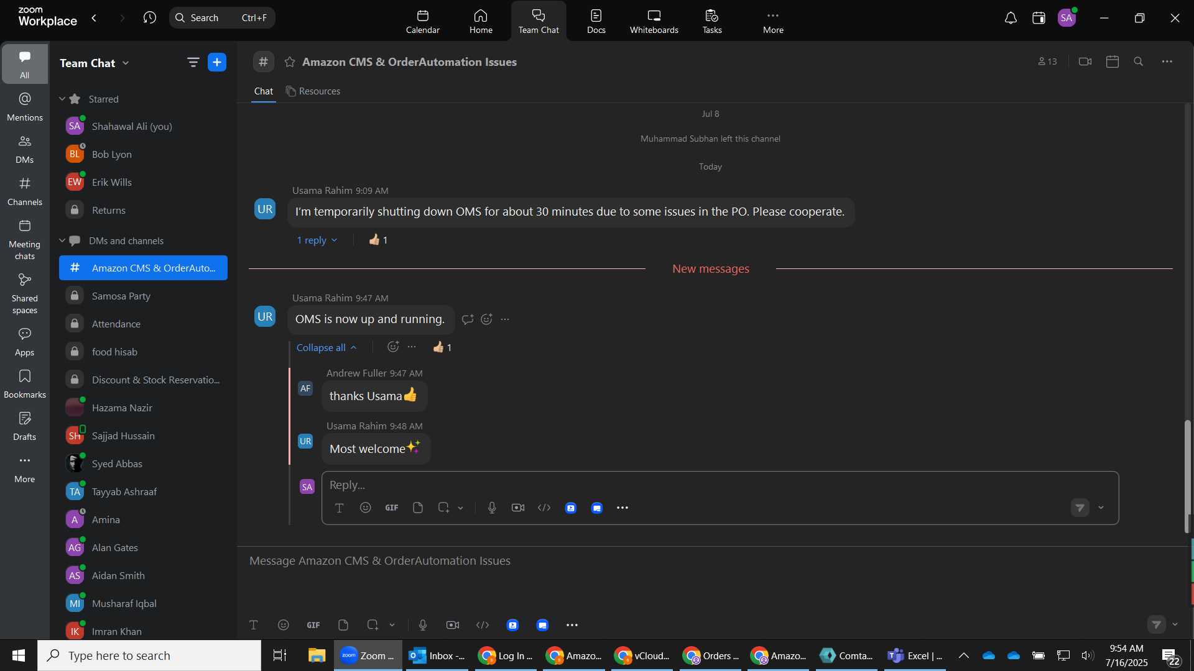This screenshot has width=1194, height=671.
Task: Open channel more options ellipsis
Action: [x=1167, y=62]
